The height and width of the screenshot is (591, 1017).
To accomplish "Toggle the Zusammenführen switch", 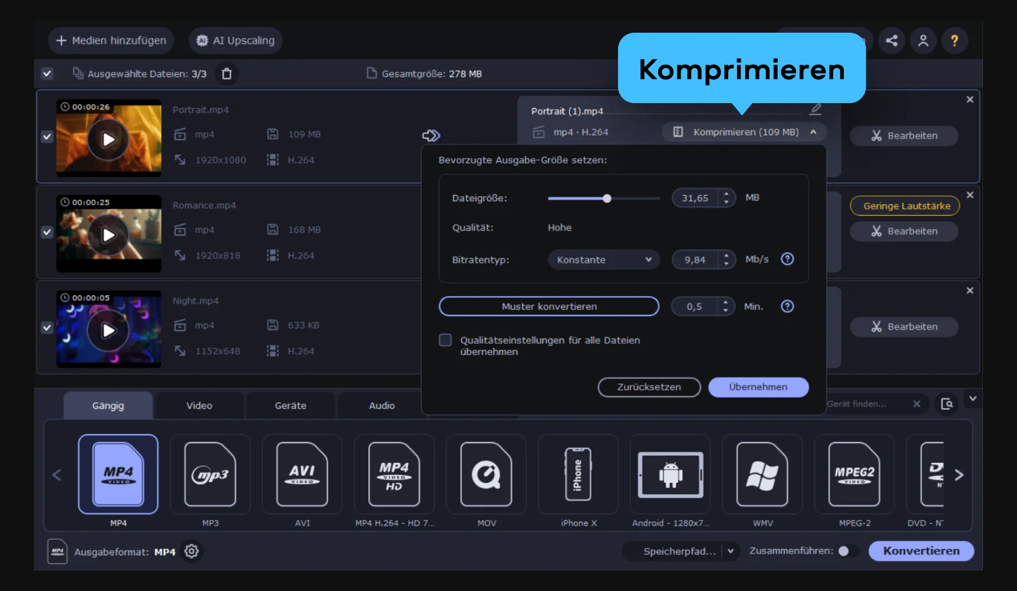I will click(847, 551).
